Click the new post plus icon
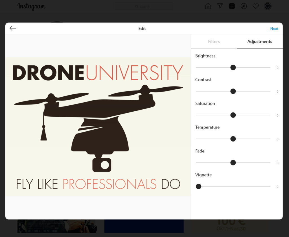This screenshot has width=289, height=237. point(232,6)
